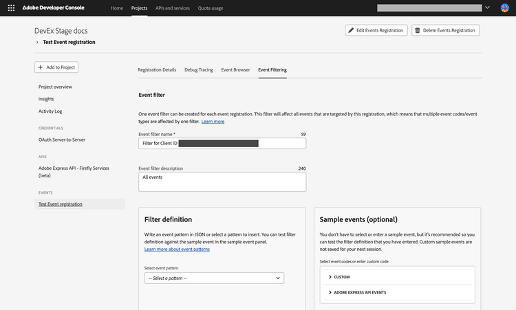Viewport: 516px width, 310px height.
Task: Open the organization switcher dropdown arrow
Action: coord(487,8)
